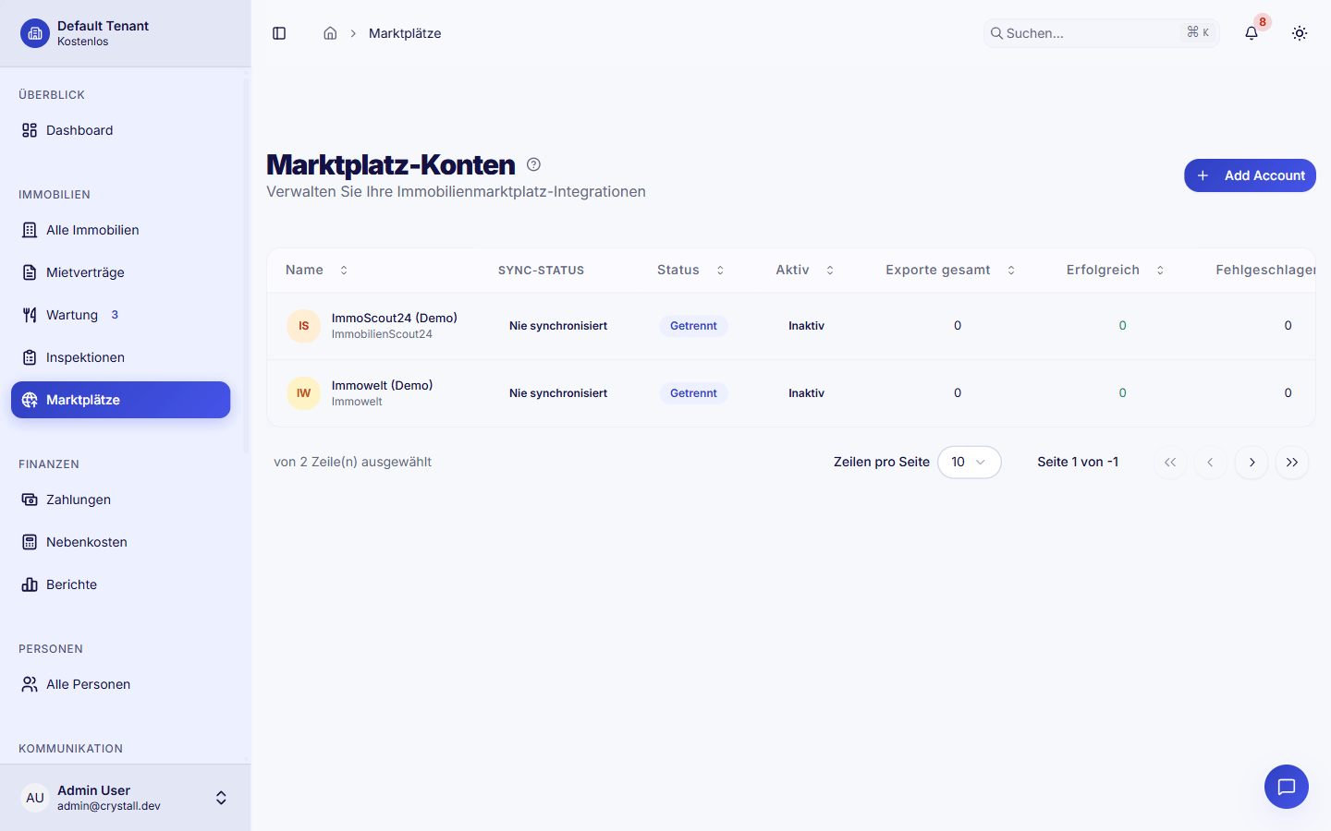Sort by the Erfolgreich column
Viewport: 1331px width, 831px height.
click(1115, 271)
